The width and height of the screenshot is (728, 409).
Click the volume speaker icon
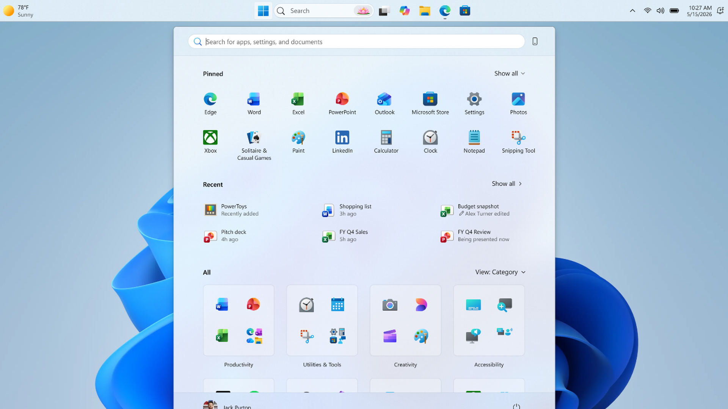(x=661, y=11)
